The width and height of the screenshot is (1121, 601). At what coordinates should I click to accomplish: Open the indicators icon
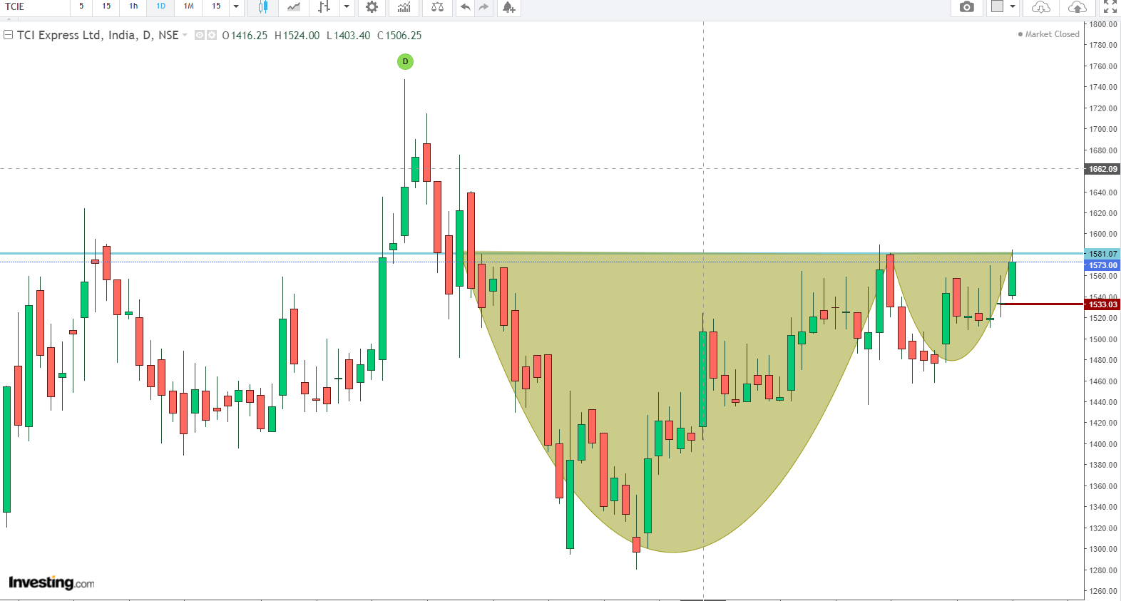pyautogui.click(x=404, y=7)
